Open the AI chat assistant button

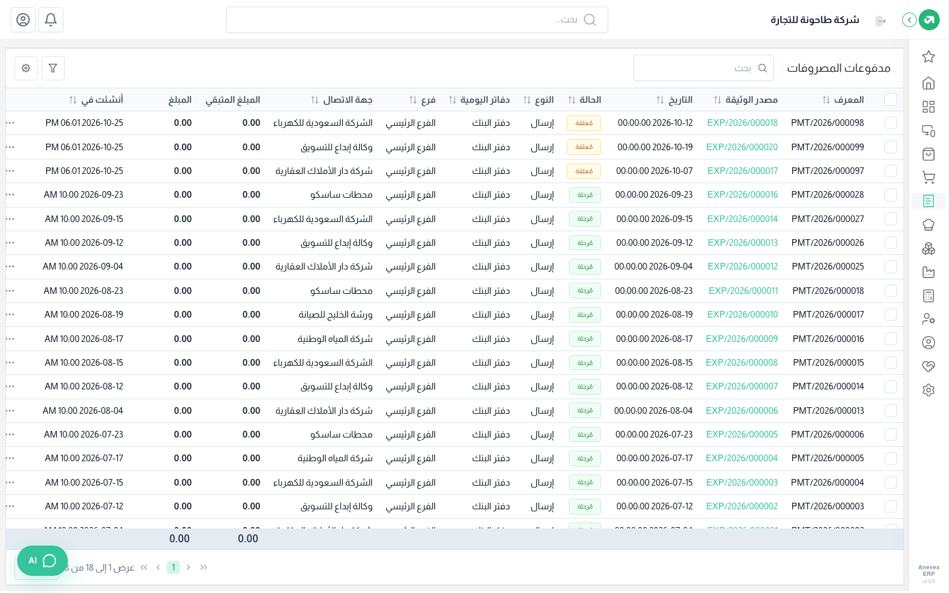pyautogui.click(x=42, y=561)
